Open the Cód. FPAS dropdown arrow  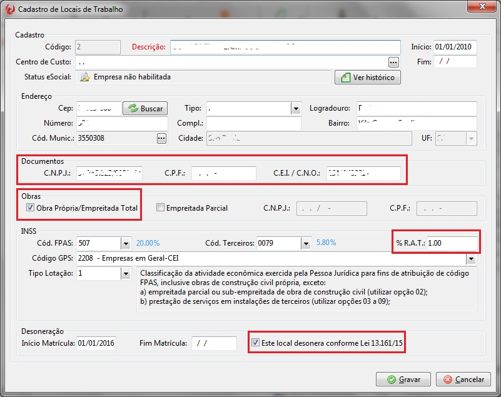126,243
